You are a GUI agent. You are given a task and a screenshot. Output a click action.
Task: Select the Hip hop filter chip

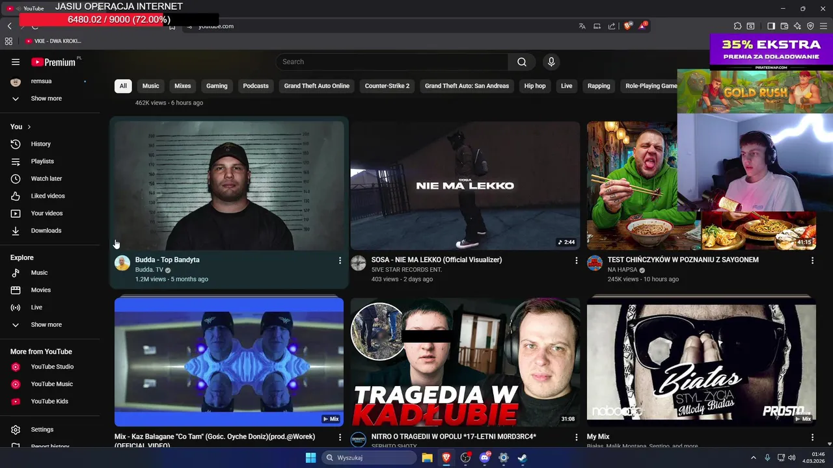click(535, 86)
